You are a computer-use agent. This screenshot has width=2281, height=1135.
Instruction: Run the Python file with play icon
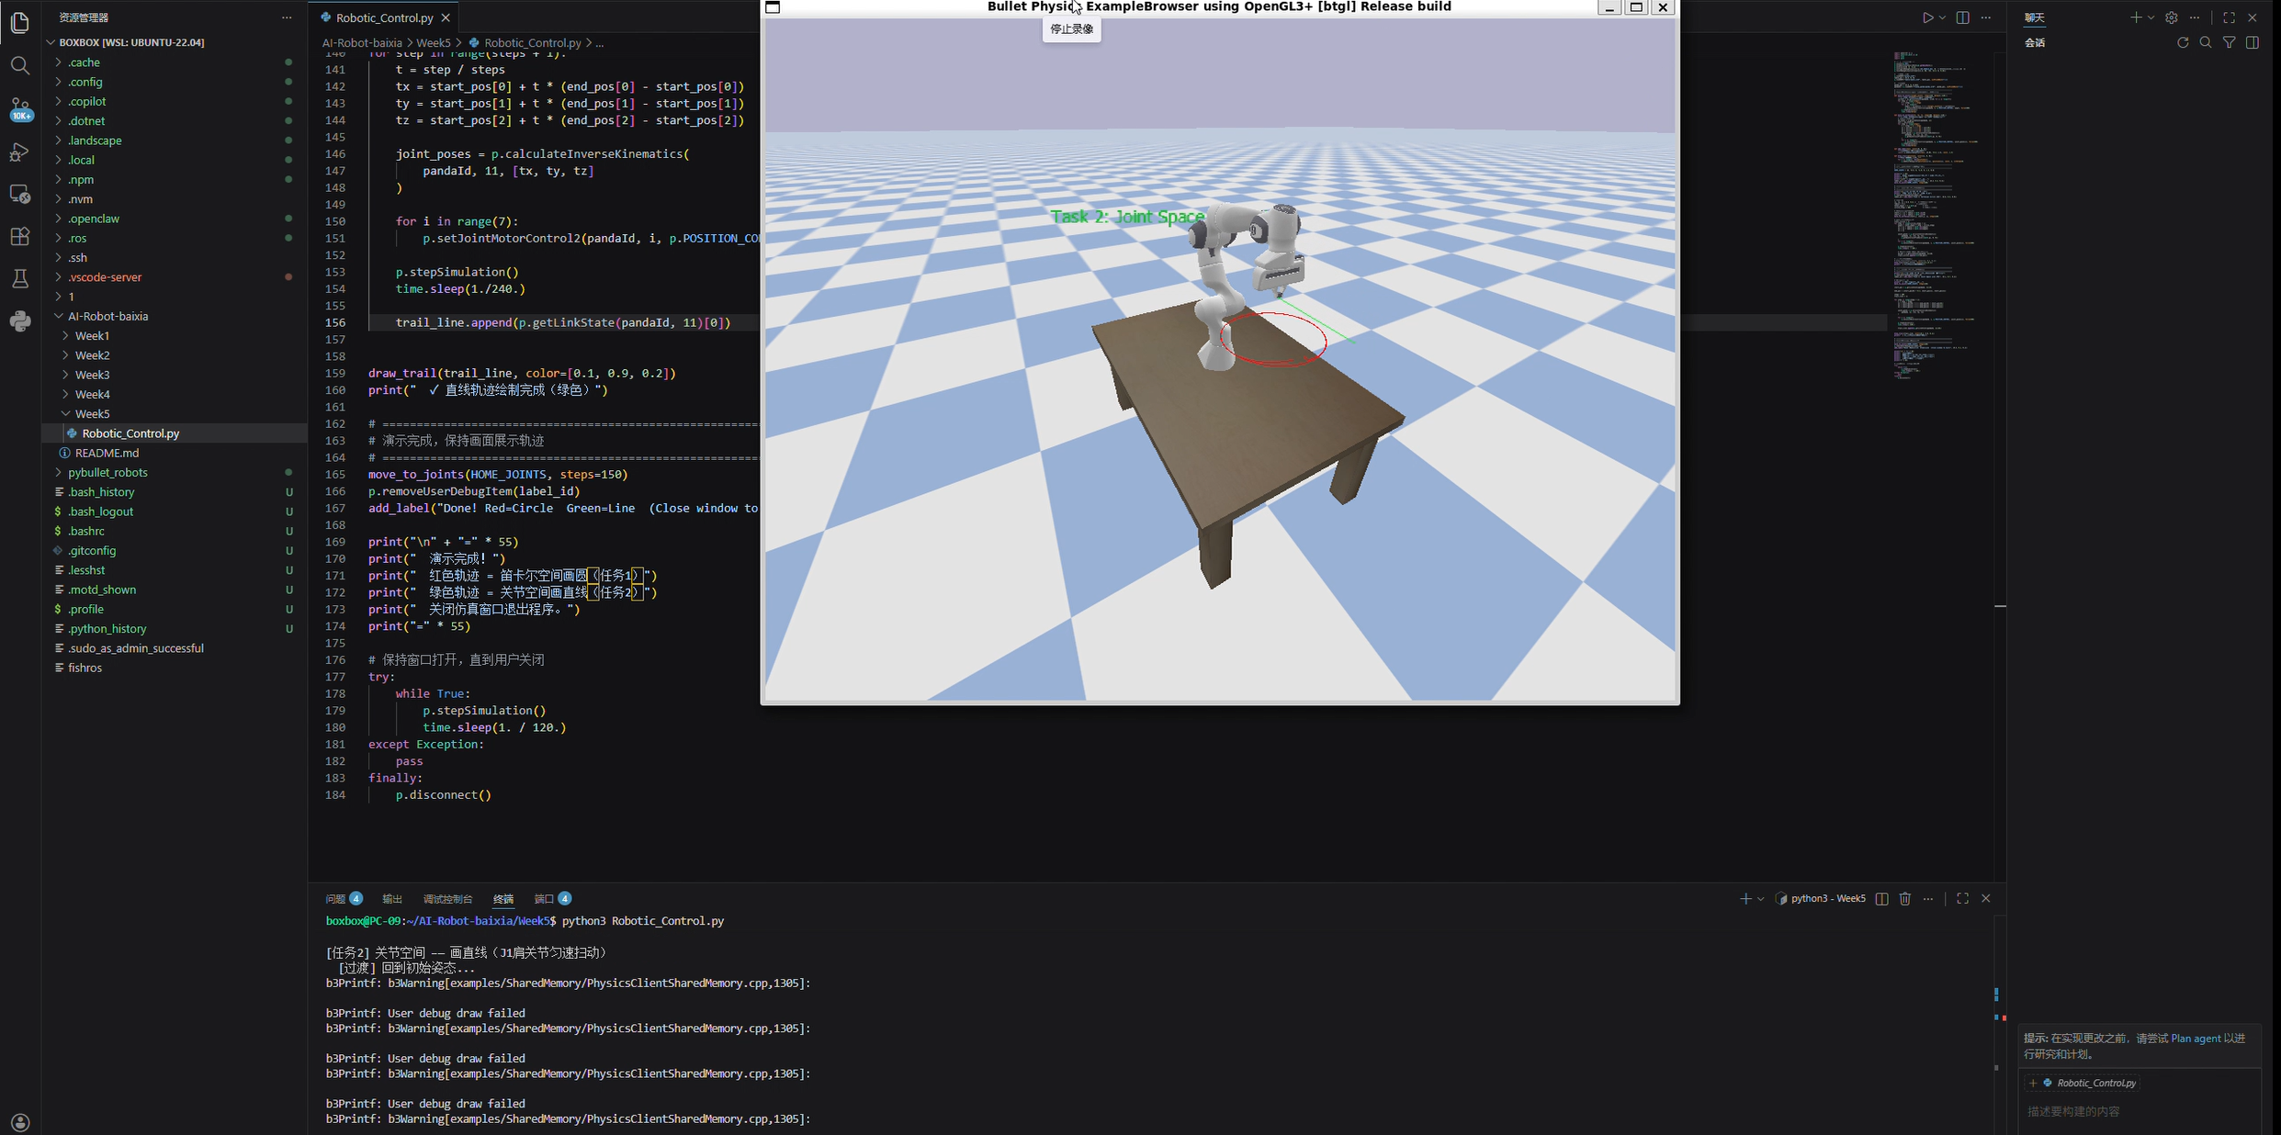[1927, 17]
